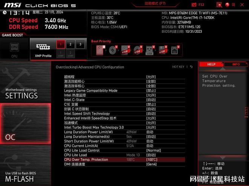
Task: Change CPU Over Temp. Protection [100°C]
Action: pos(152,160)
